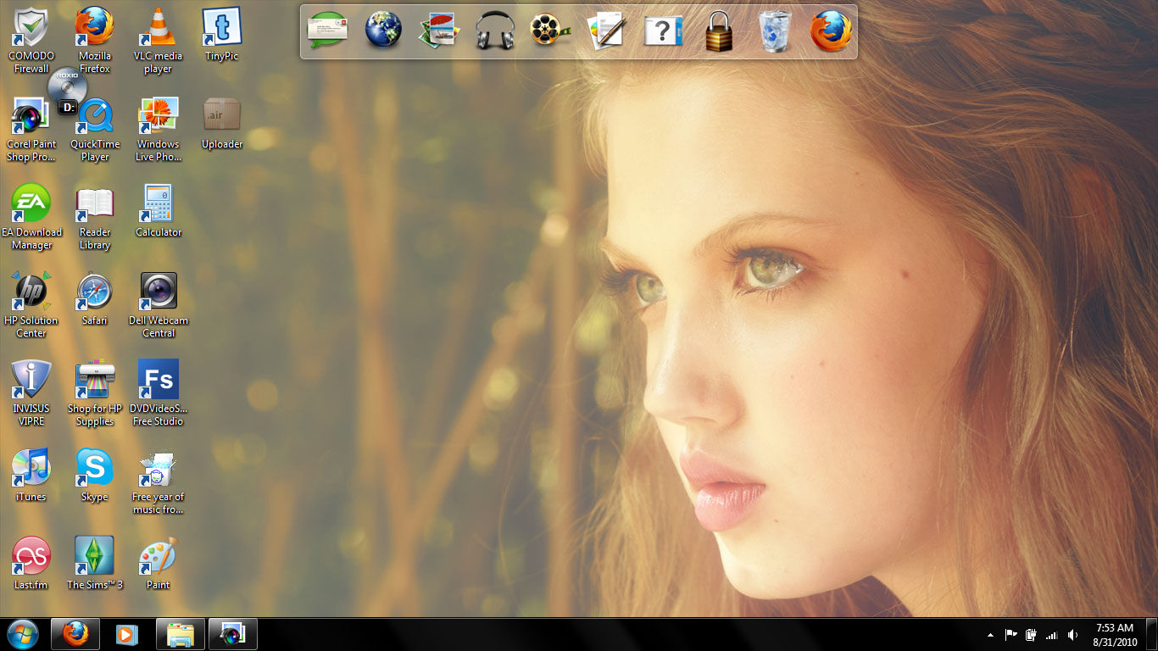Open the volume control in system tray
The image size is (1158, 651).
coord(1072,635)
